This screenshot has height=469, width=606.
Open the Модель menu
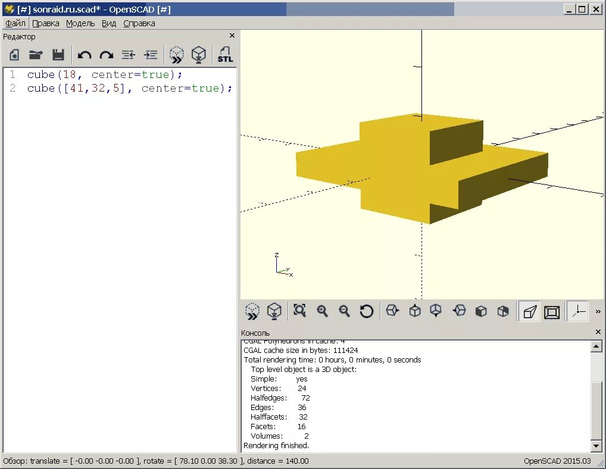80,23
